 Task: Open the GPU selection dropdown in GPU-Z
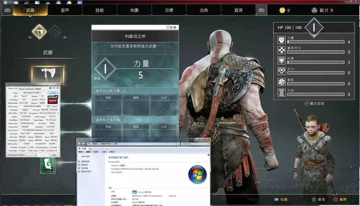coord(21,155)
